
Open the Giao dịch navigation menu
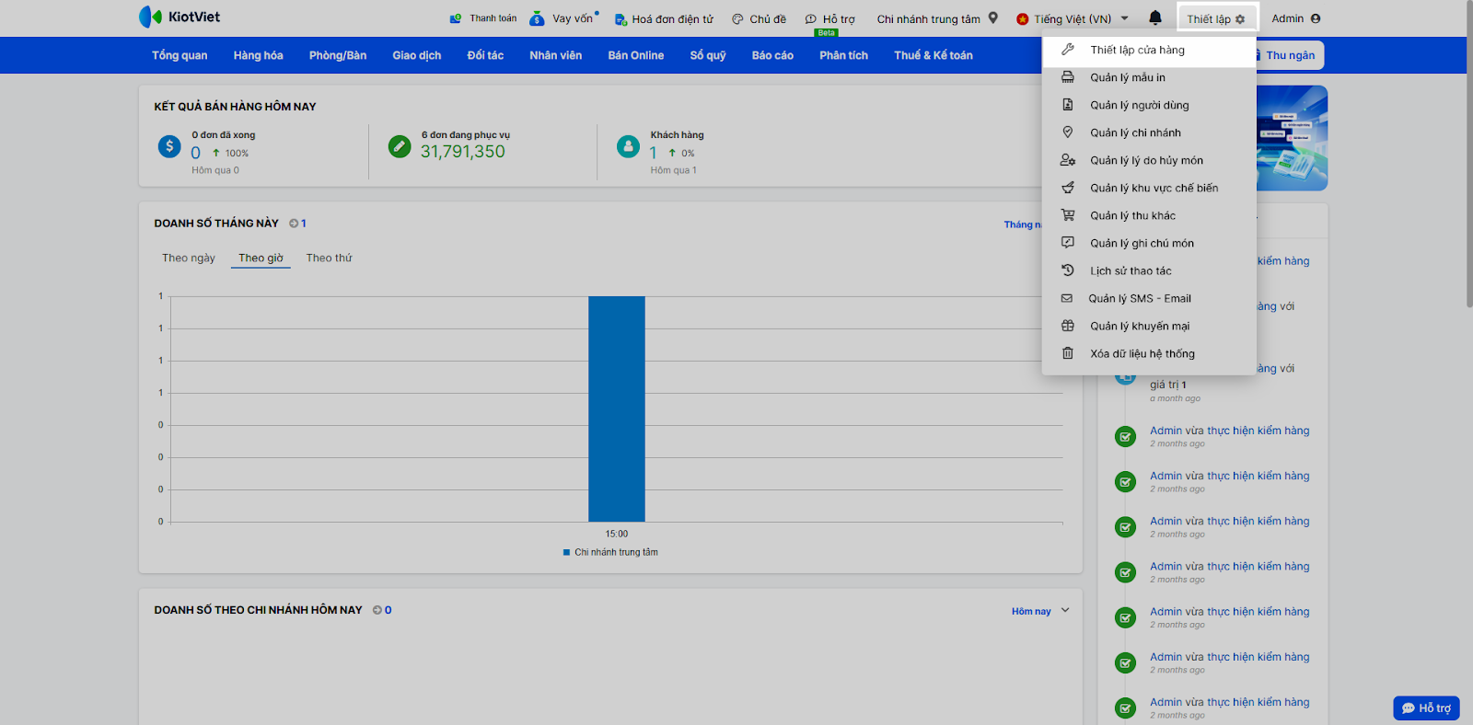[417, 55]
